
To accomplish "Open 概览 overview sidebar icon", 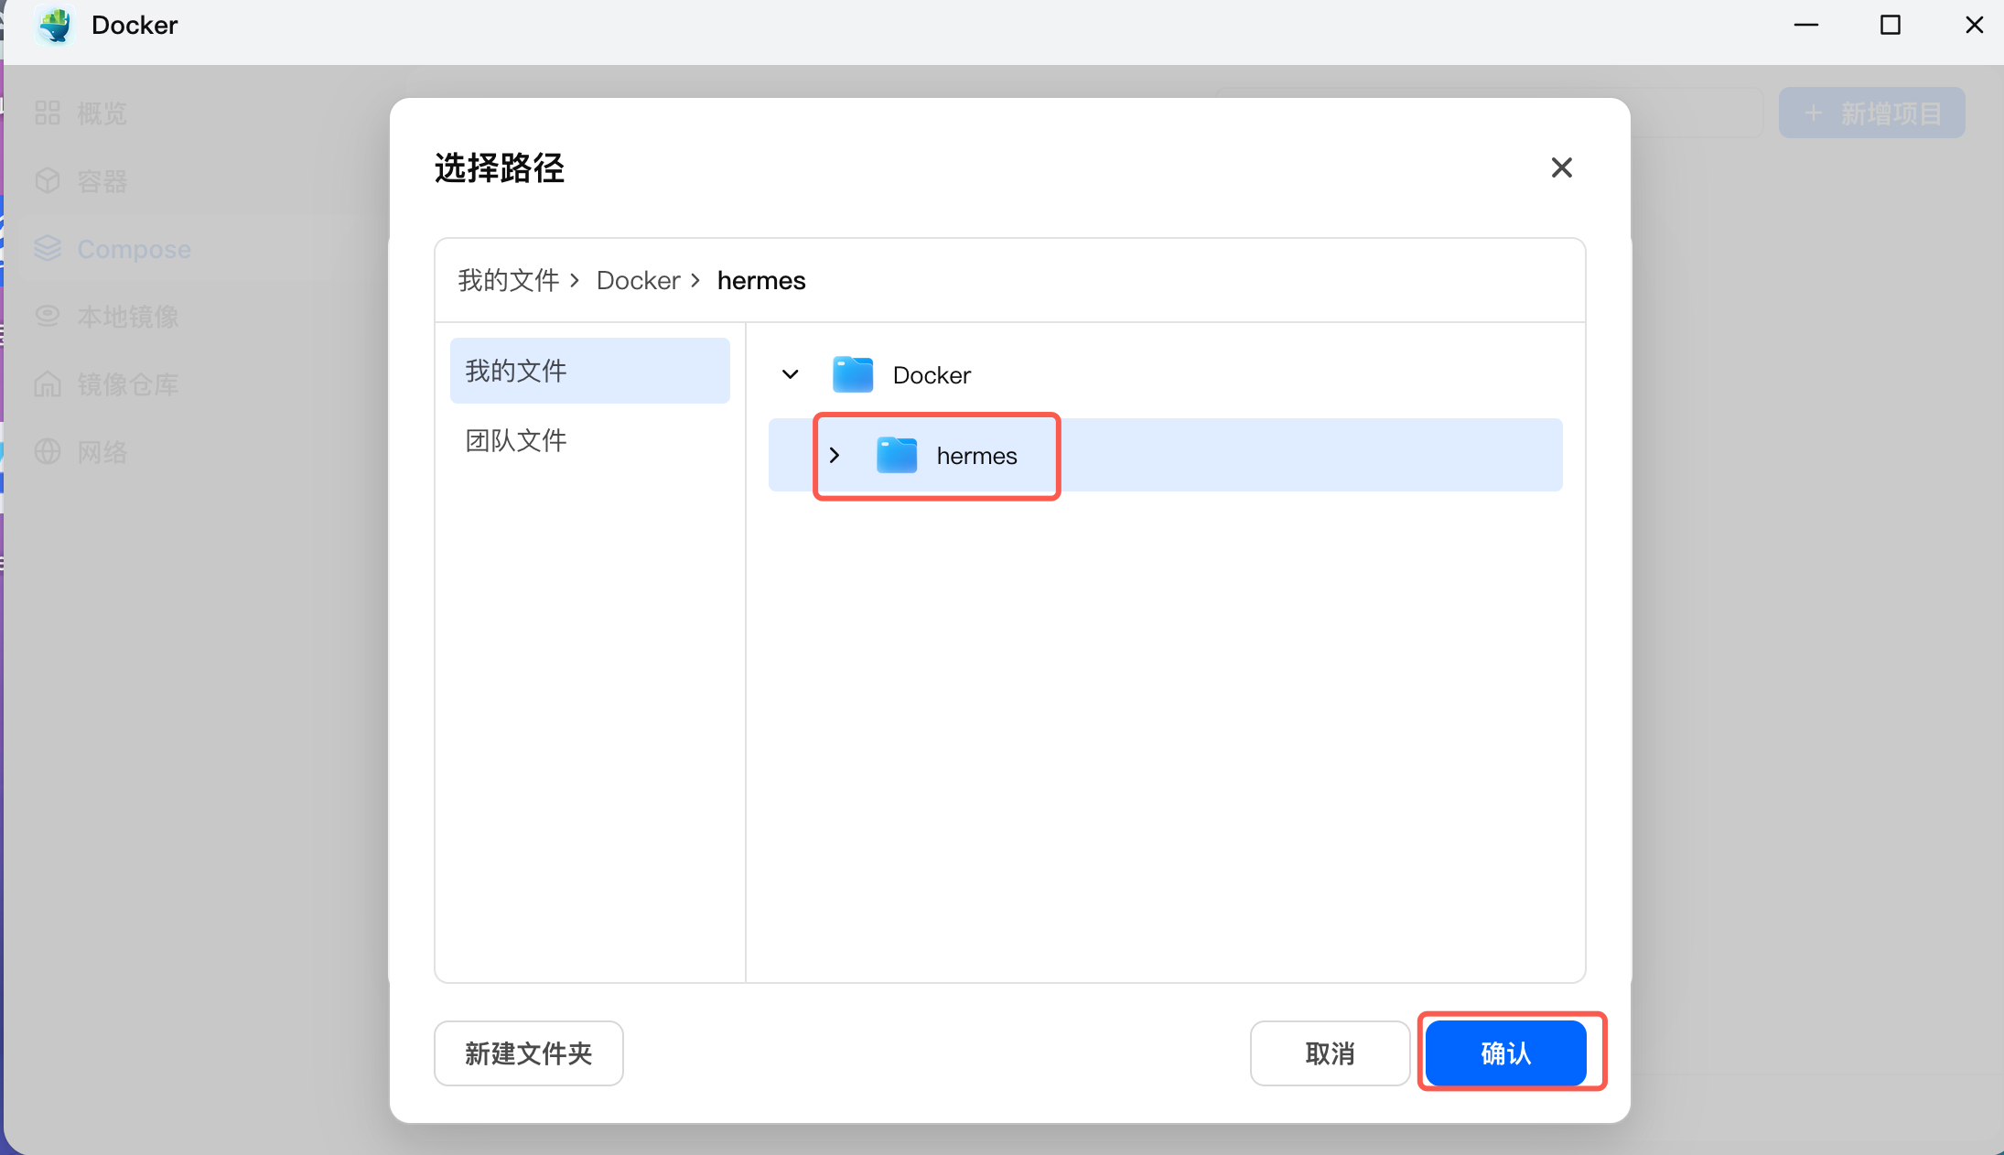I will (48, 113).
